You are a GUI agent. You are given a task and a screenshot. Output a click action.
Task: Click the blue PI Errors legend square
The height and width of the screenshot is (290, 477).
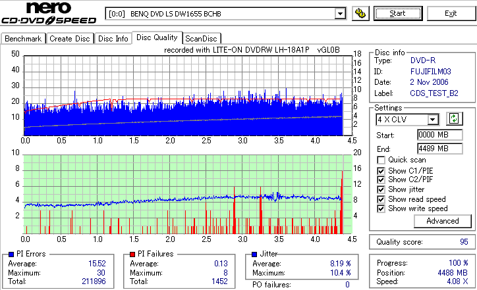coord(11,254)
